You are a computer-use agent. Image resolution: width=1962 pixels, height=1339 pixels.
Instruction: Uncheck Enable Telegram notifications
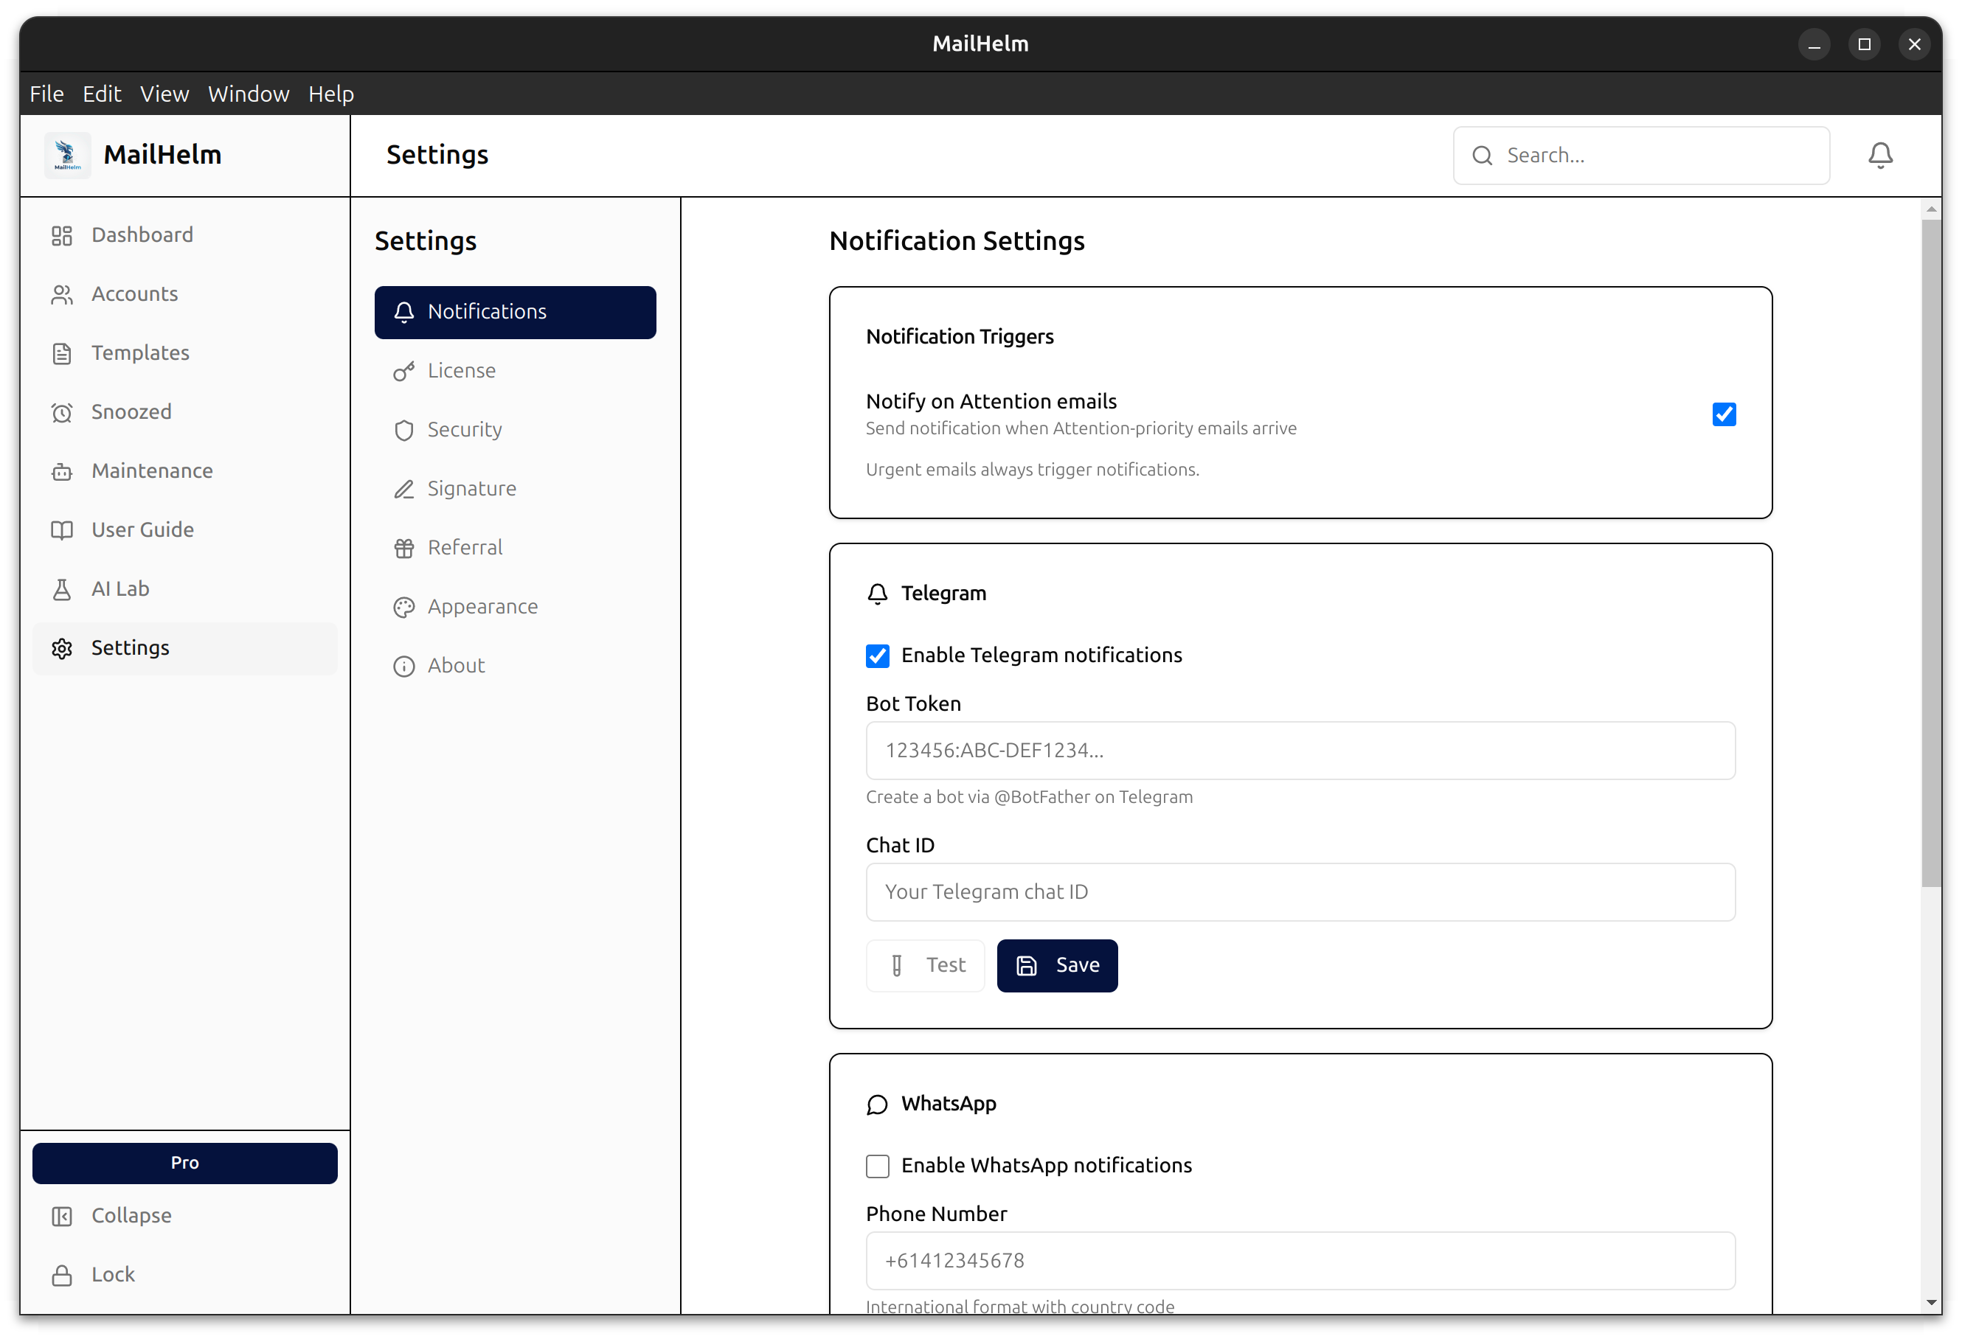[x=877, y=655]
